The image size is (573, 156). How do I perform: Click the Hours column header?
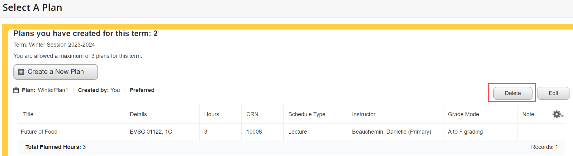(212, 114)
